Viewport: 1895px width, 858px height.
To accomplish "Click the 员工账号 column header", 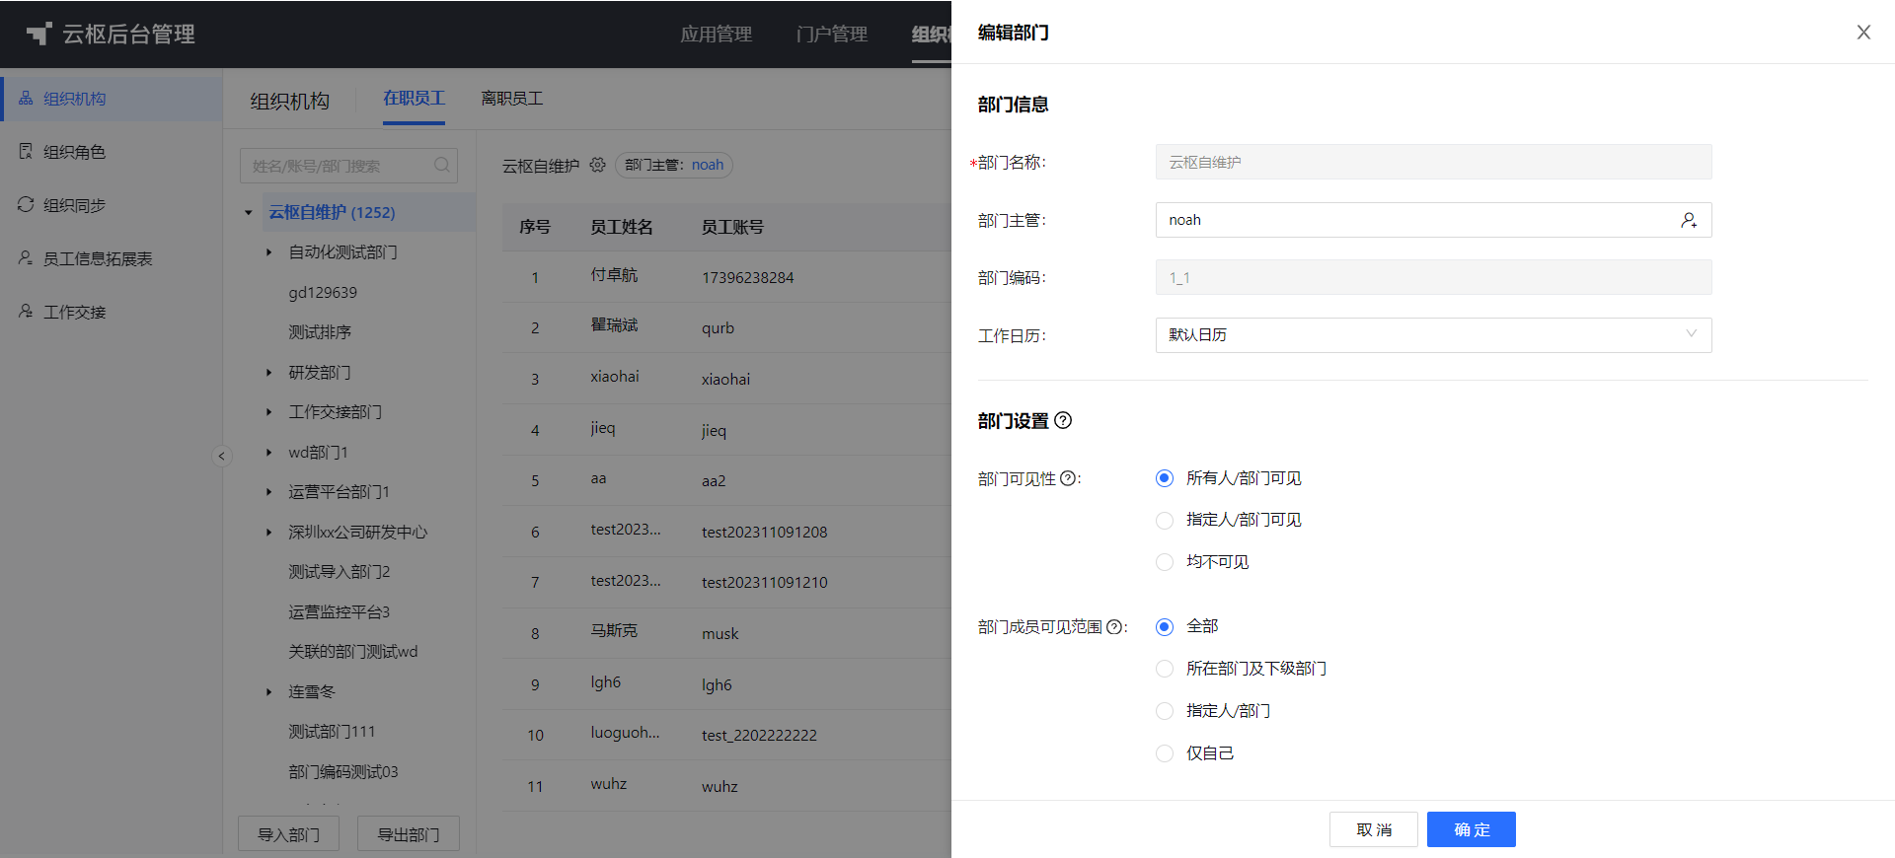I will (x=732, y=227).
